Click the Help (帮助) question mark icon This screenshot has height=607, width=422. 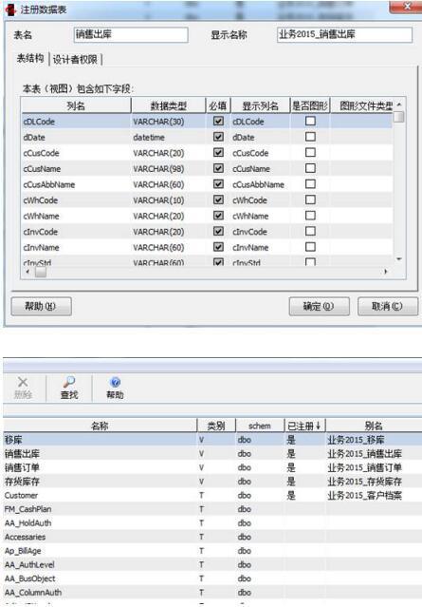(x=115, y=383)
